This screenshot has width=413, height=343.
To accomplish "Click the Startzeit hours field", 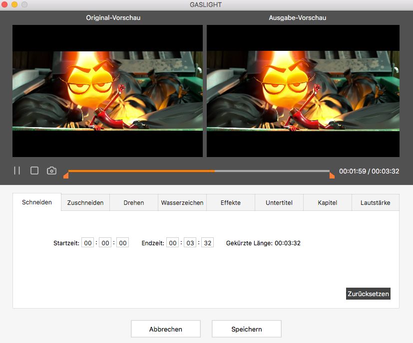I will pos(88,243).
